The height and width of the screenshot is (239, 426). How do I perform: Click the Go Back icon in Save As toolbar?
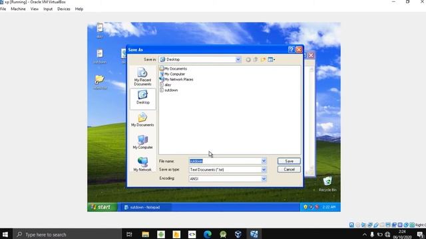(x=248, y=60)
